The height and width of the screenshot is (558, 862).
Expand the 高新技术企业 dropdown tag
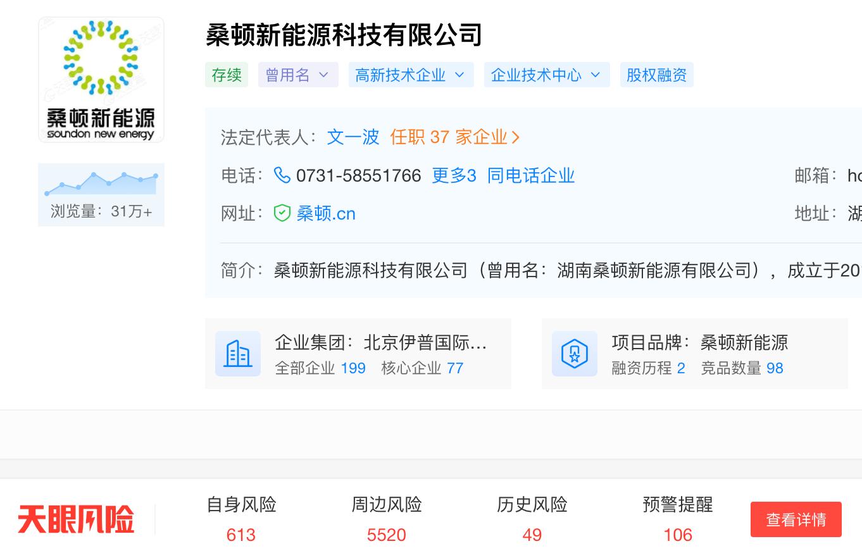[411, 75]
